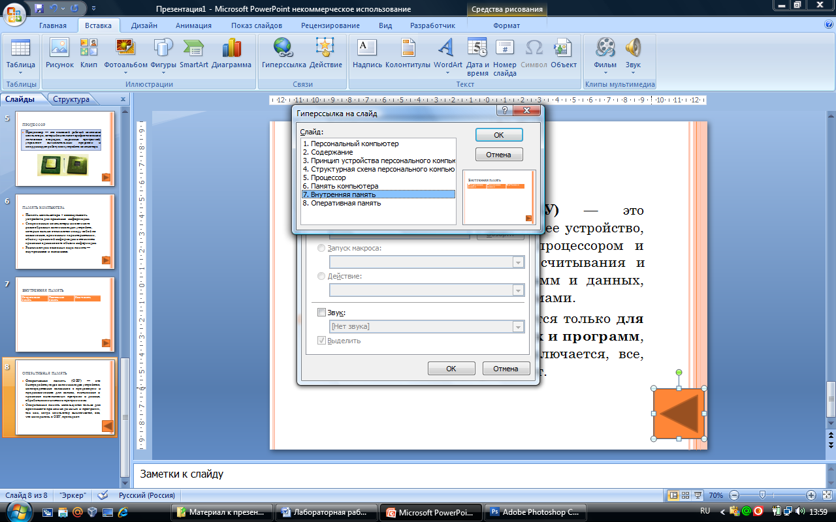Click the Office button
The width and height of the screenshot is (836, 522).
tap(14, 13)
